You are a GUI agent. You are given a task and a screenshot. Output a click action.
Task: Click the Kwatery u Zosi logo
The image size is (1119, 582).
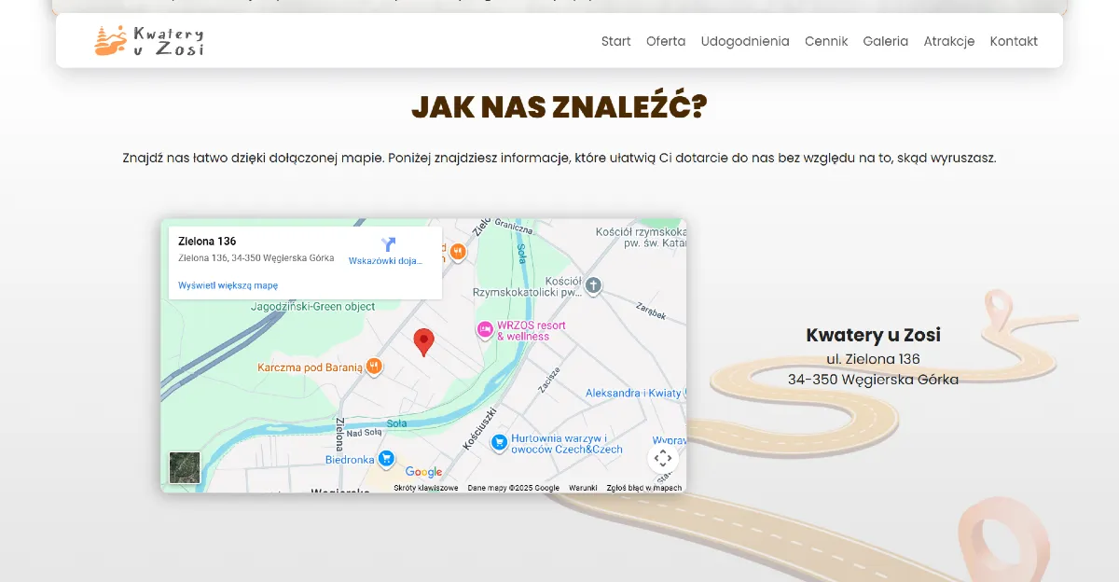coord(147,40)
